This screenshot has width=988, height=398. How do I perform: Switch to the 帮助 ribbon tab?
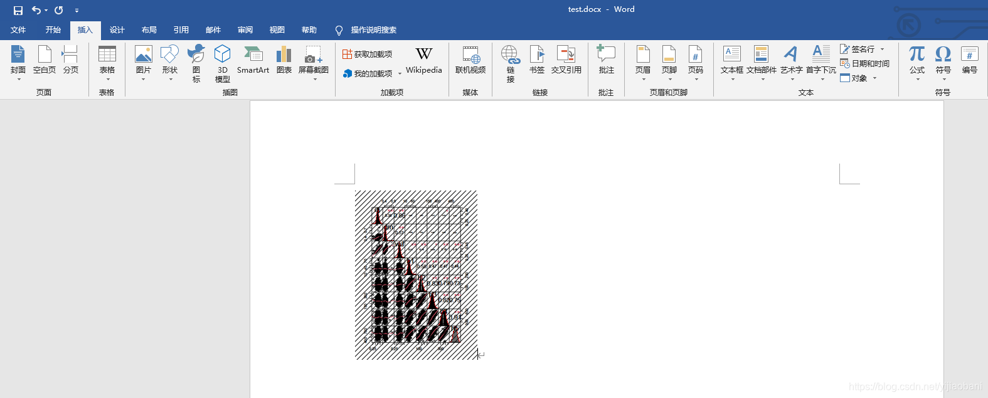(309, 30)
